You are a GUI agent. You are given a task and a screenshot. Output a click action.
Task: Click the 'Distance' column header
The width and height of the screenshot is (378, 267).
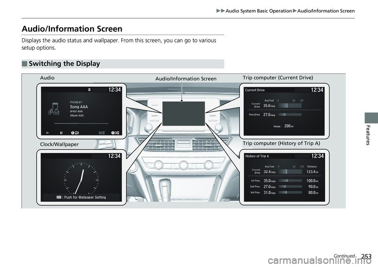click(x=312, y=167)
